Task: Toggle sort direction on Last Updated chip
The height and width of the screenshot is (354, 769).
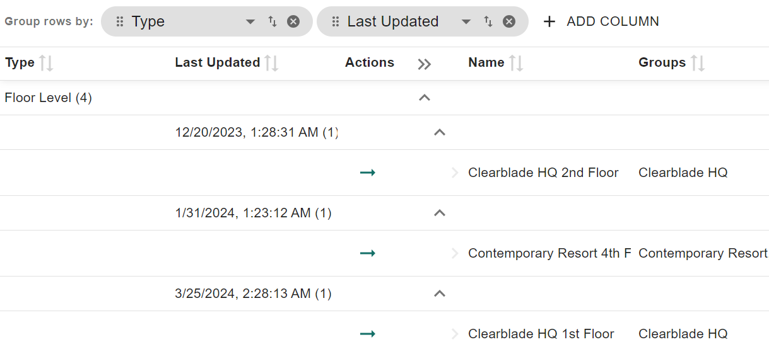Action: tap(488, 21)
